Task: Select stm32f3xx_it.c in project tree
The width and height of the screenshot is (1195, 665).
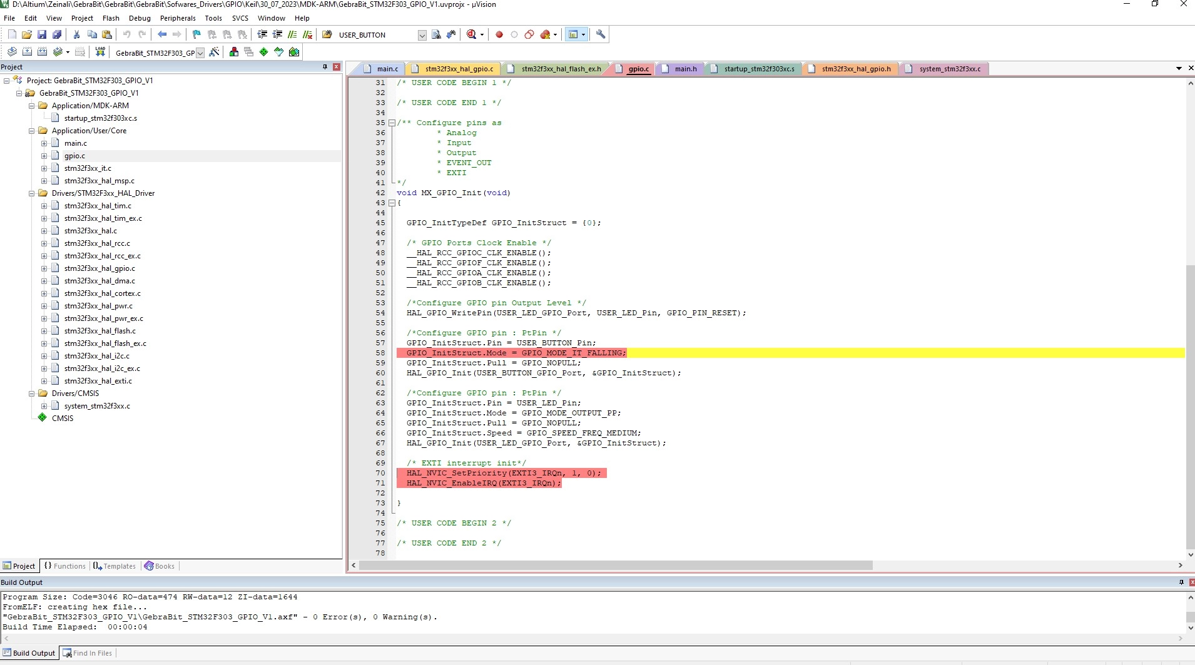Action: [88, 168]
